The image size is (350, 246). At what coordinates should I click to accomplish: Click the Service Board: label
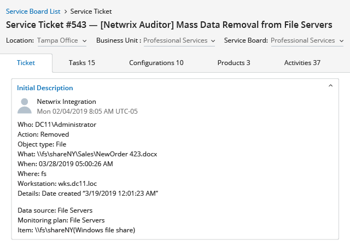[246, 40]
